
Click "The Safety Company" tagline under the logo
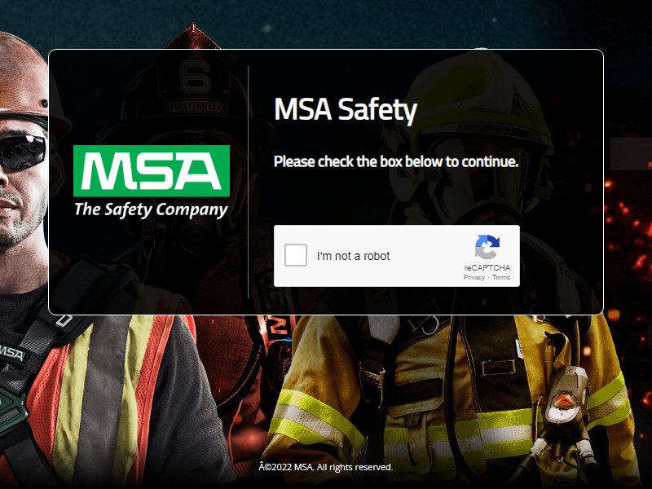tap(151, 210)
